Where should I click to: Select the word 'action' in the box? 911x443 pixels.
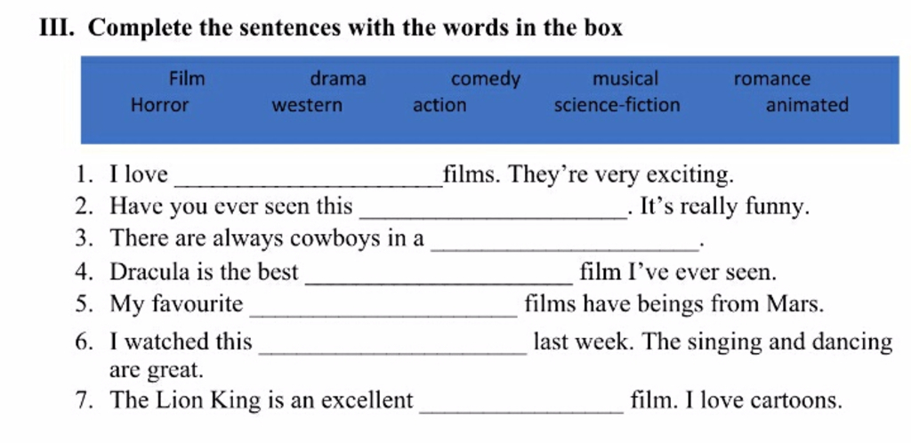coord(439,105)
